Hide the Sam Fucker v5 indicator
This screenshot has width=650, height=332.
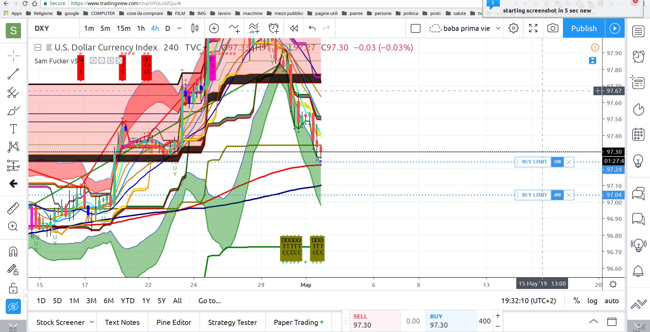[x=93, y=61]
